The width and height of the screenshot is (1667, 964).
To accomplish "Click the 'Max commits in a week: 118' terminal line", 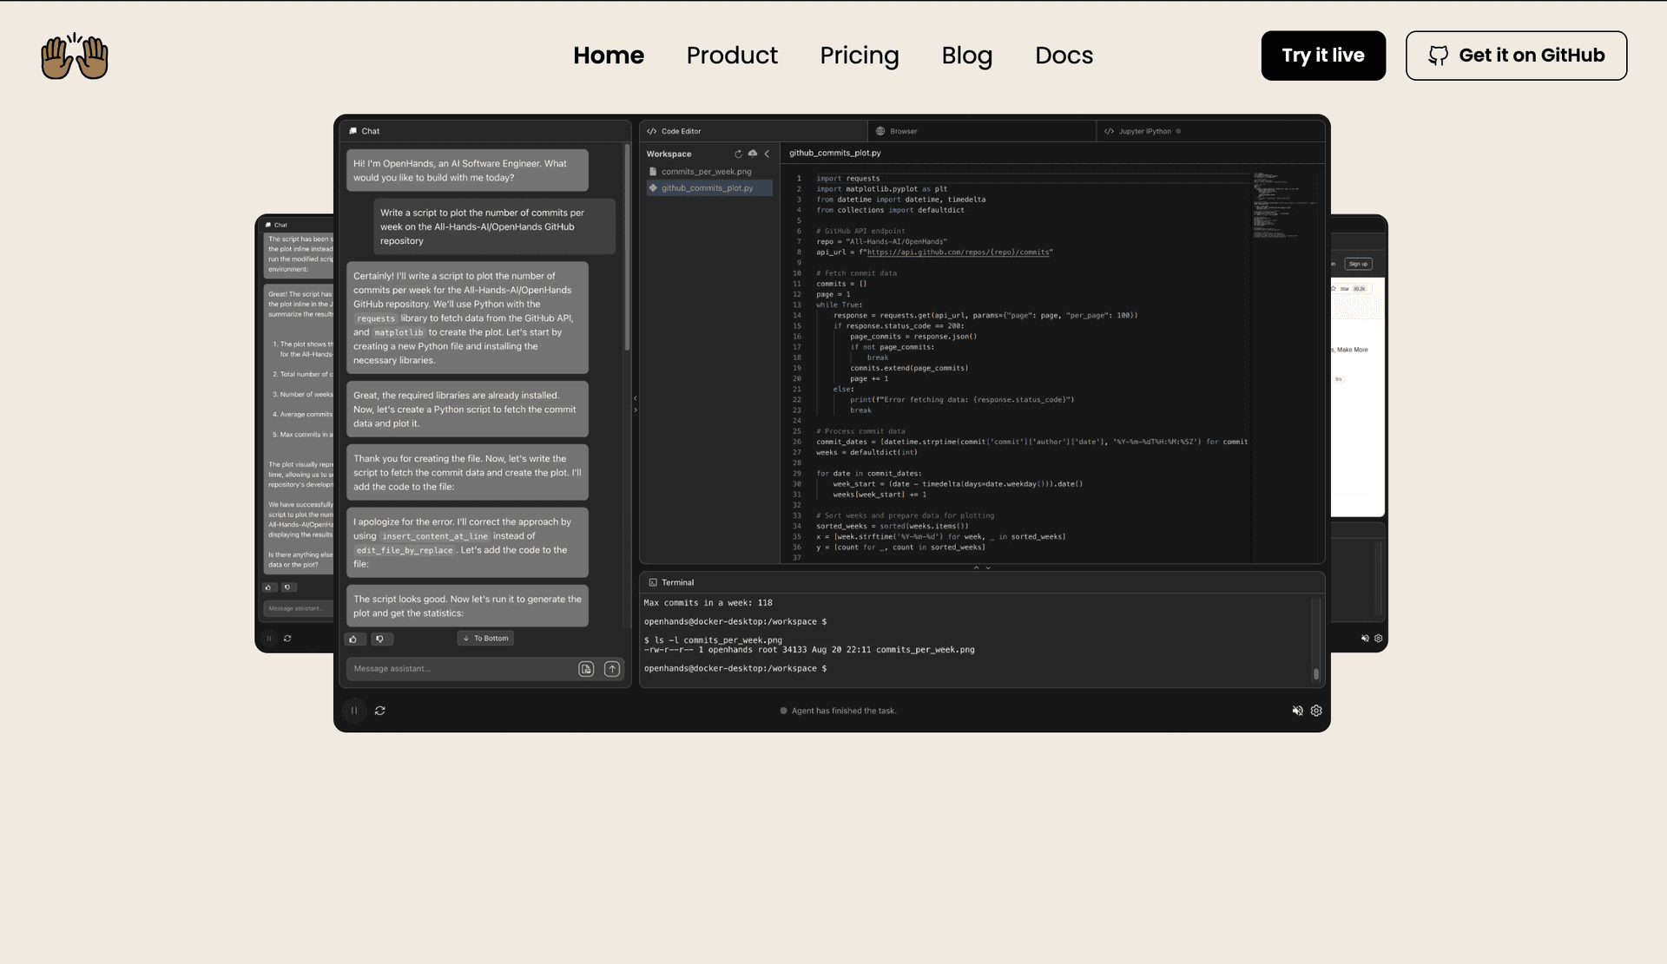I will coord(708,603).
